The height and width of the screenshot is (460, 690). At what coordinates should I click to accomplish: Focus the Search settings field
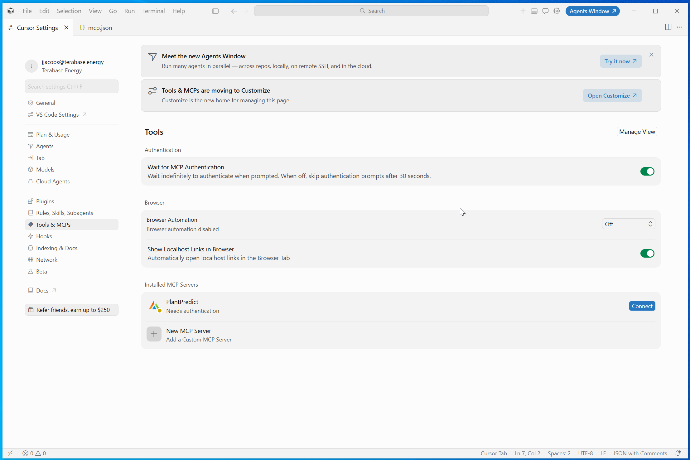[x=72, y=86]
